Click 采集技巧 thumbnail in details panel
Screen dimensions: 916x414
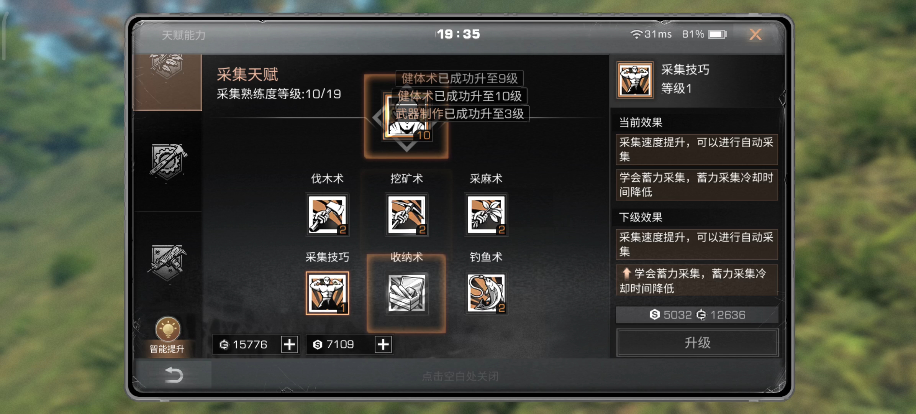point(635,80)
